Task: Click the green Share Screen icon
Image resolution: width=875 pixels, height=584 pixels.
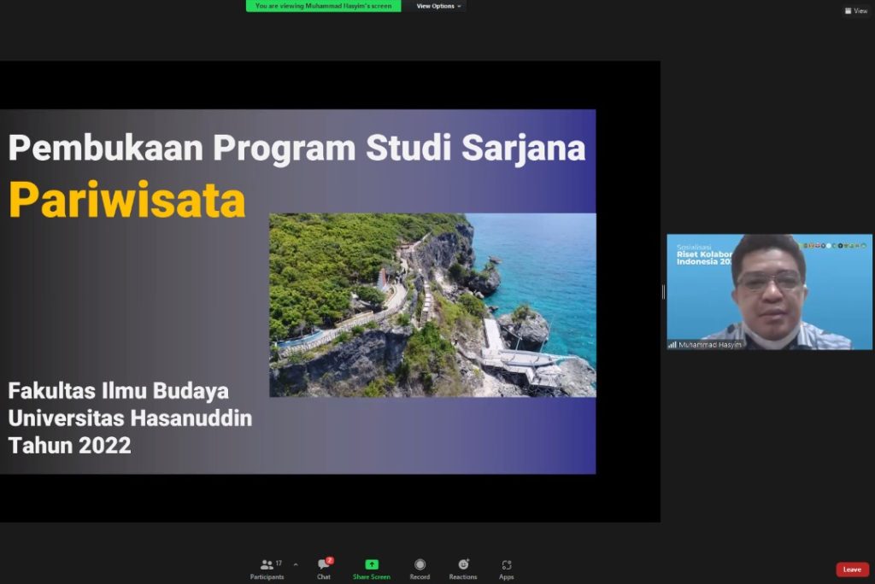Action: pos(371,564)
